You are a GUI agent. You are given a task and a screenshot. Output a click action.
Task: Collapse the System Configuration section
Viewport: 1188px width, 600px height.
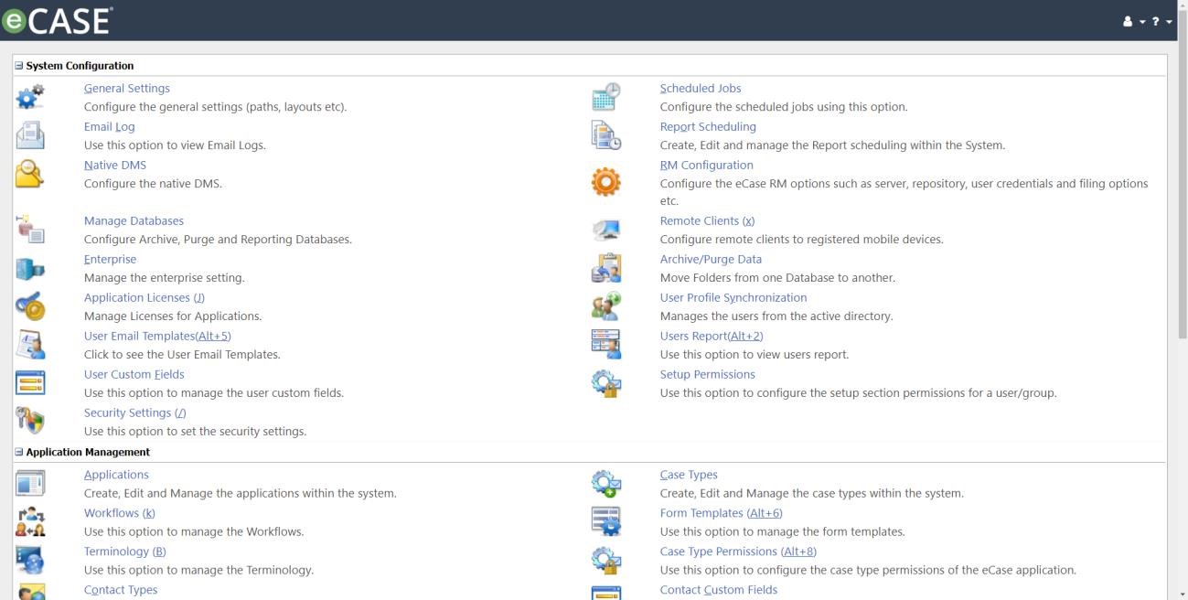pos(19,66)
